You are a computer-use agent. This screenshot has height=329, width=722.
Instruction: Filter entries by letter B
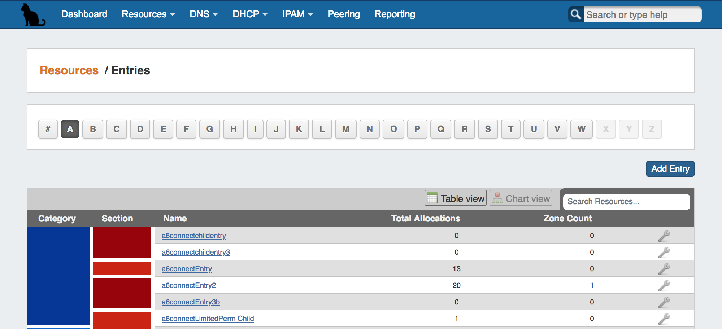(x=93, y=129)
